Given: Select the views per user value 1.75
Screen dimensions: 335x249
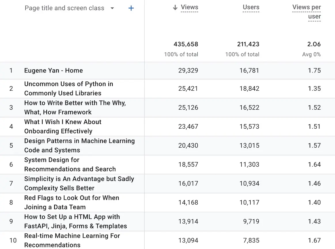Looking at the screenshot, I should 314,71.
